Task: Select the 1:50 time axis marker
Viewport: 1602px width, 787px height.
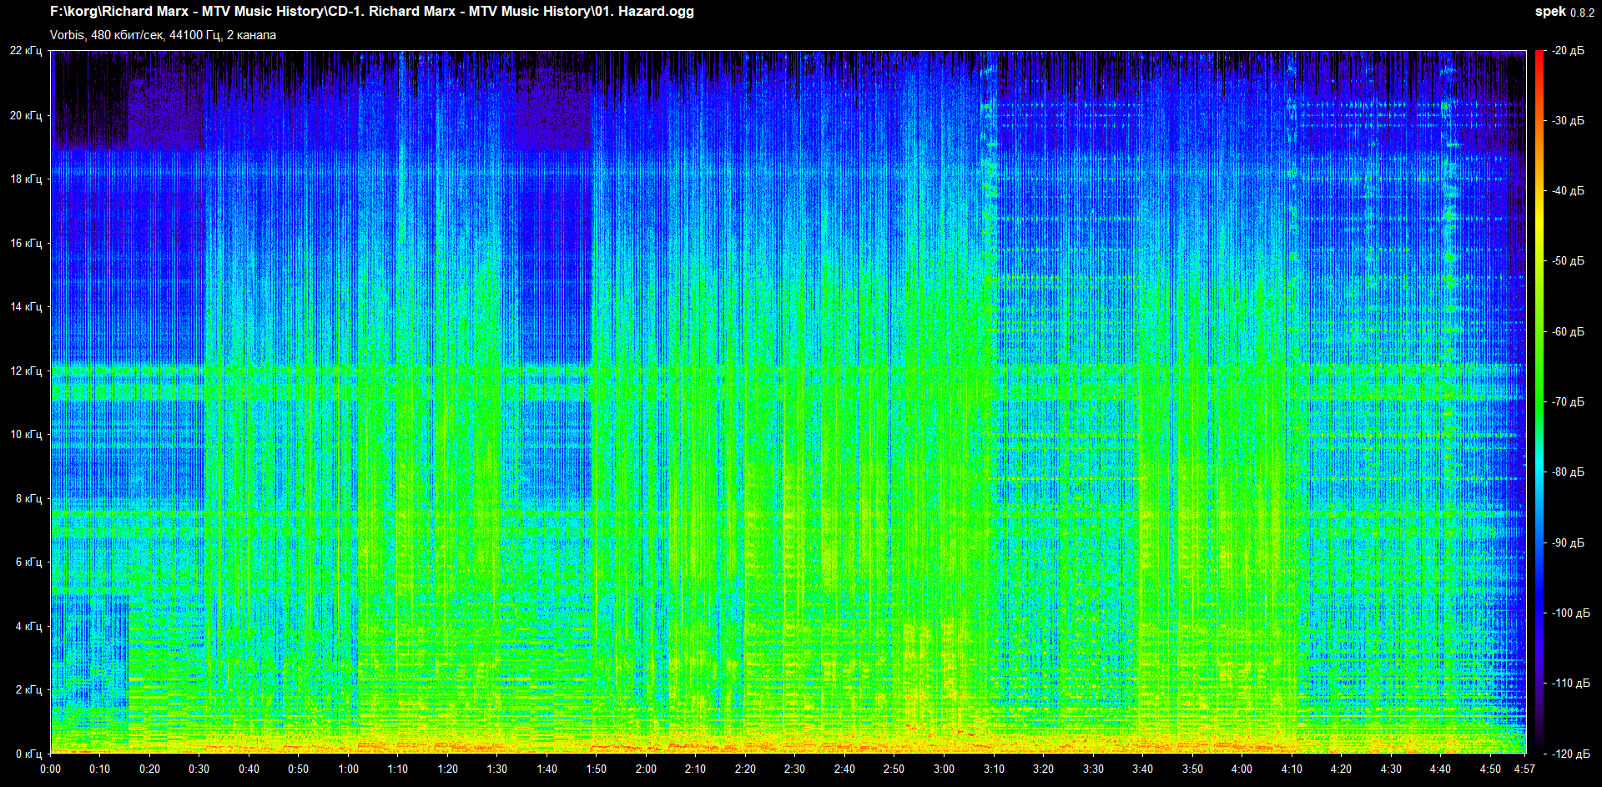Action: [597, 769]
